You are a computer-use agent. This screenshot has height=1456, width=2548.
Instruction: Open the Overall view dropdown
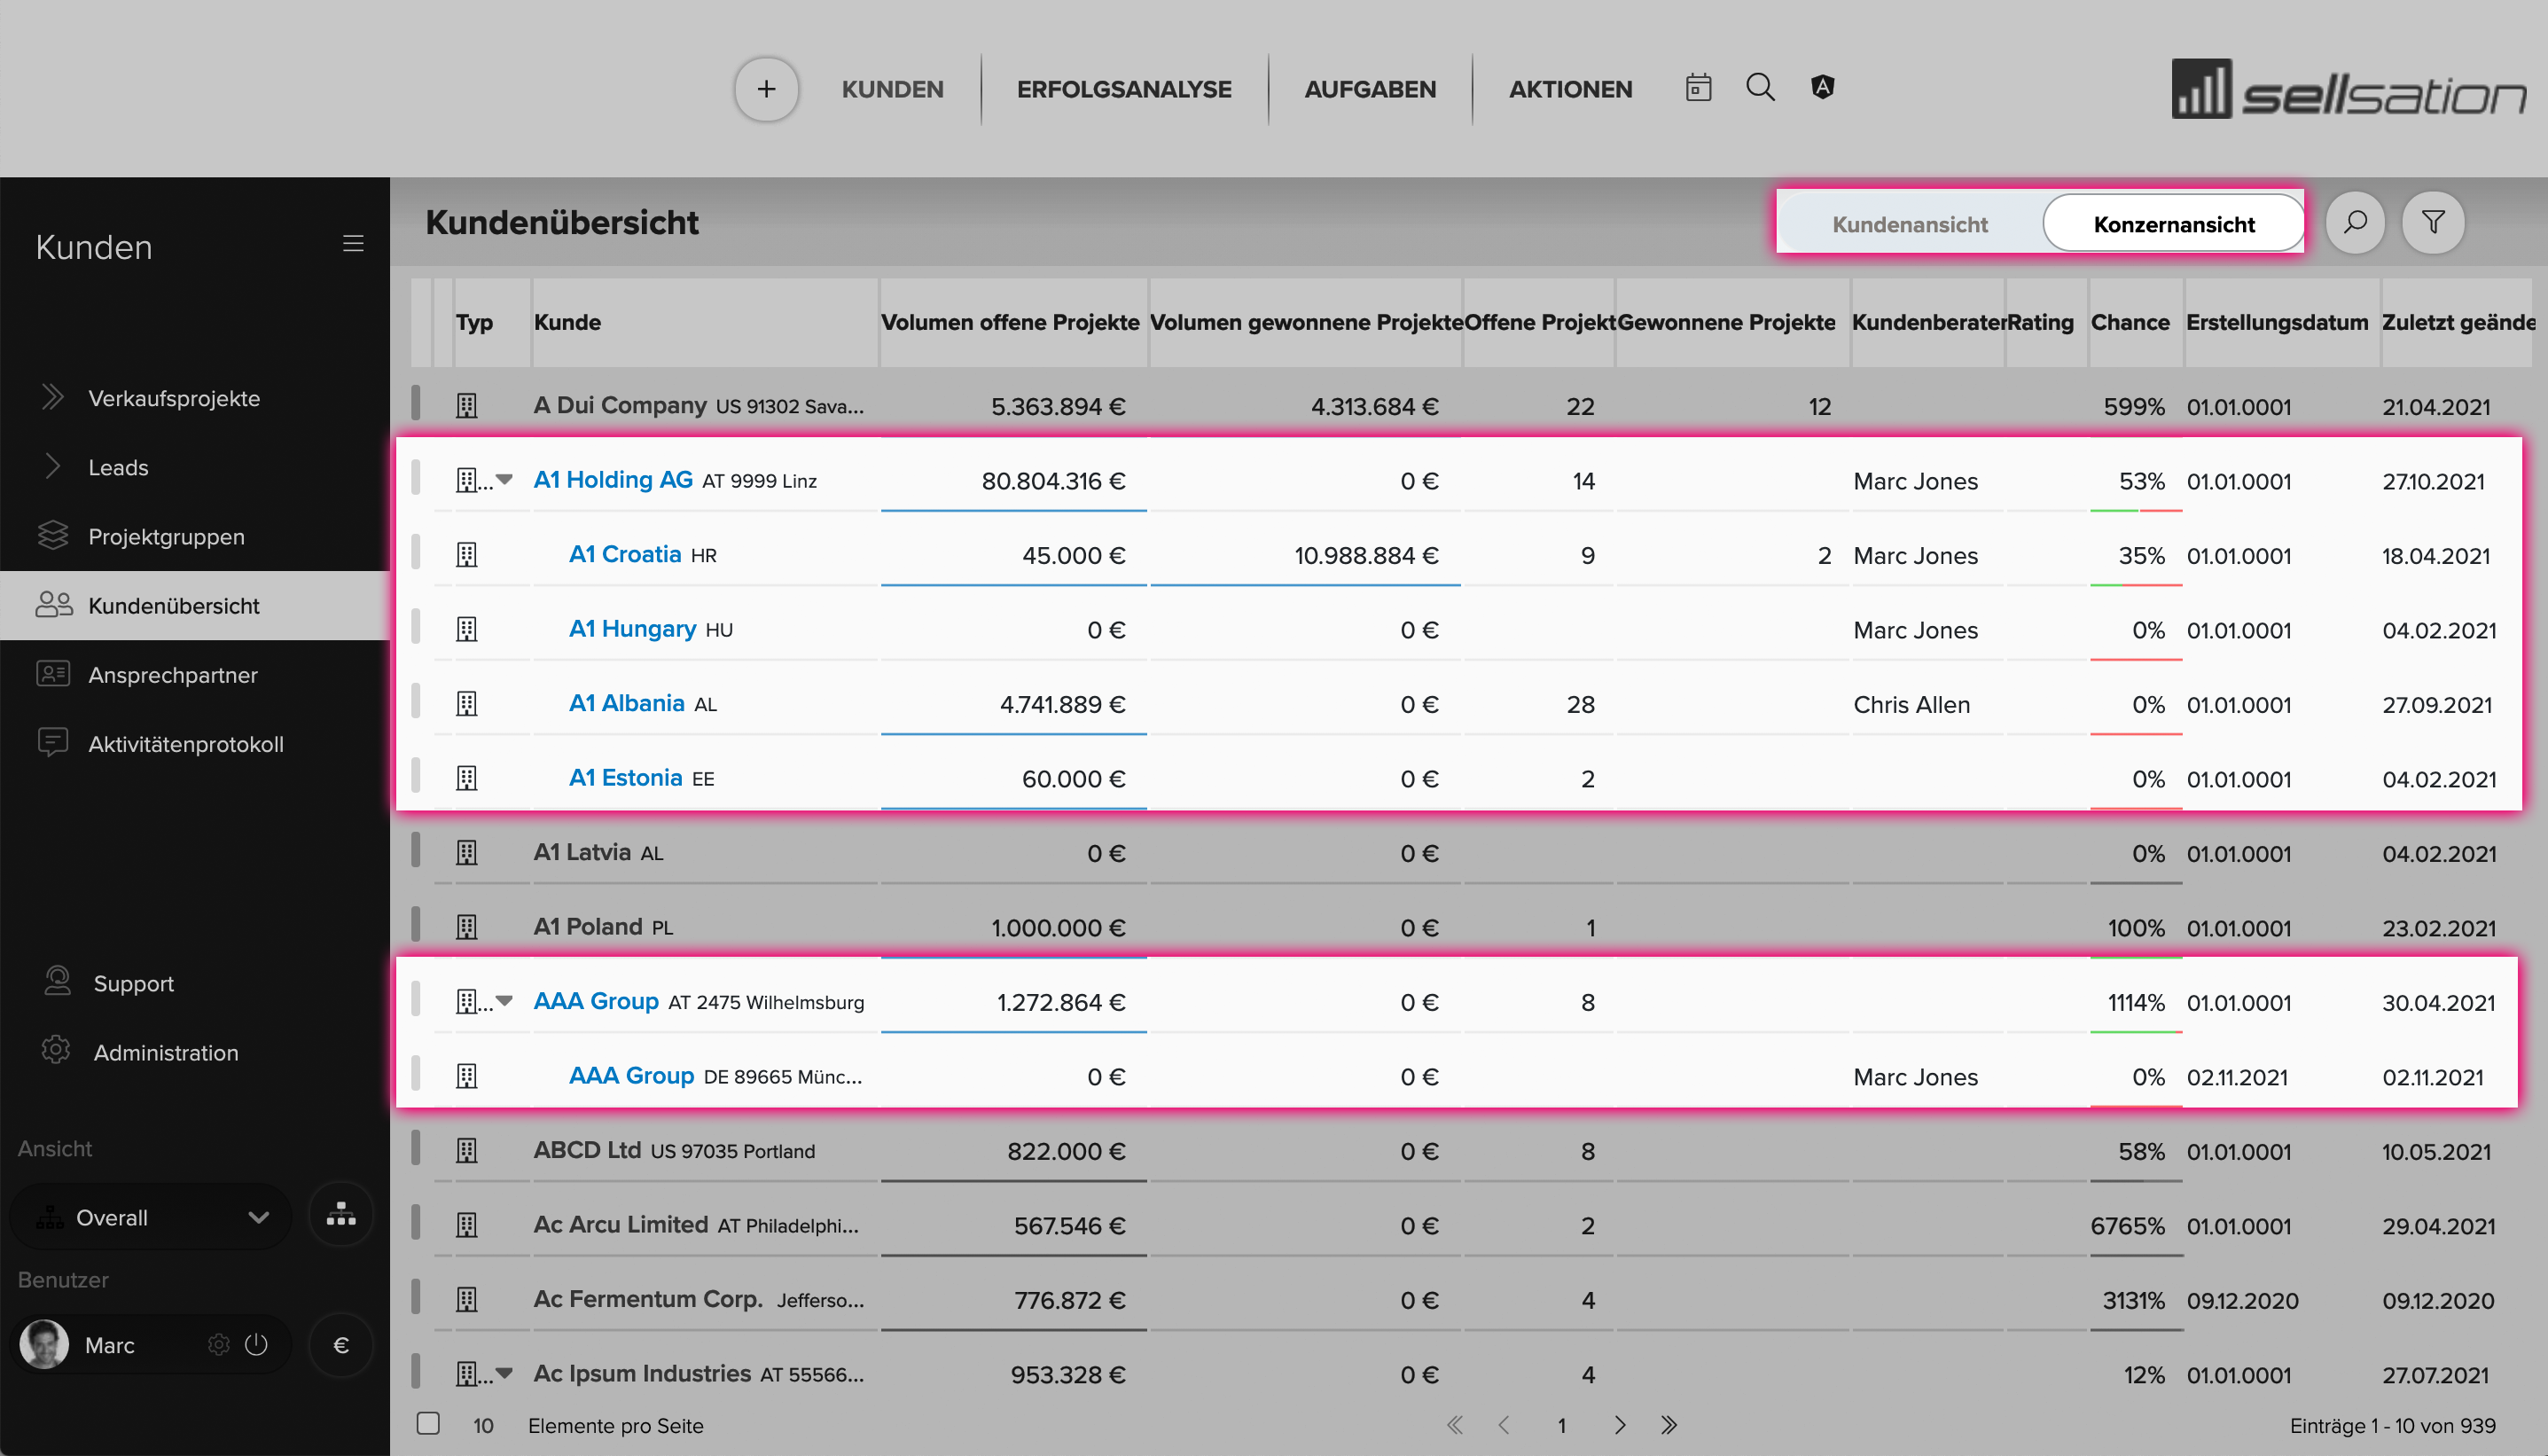[152, 1217]
